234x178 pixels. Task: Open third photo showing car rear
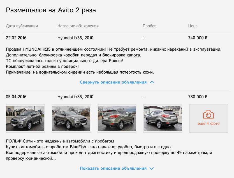pos(117,118)
